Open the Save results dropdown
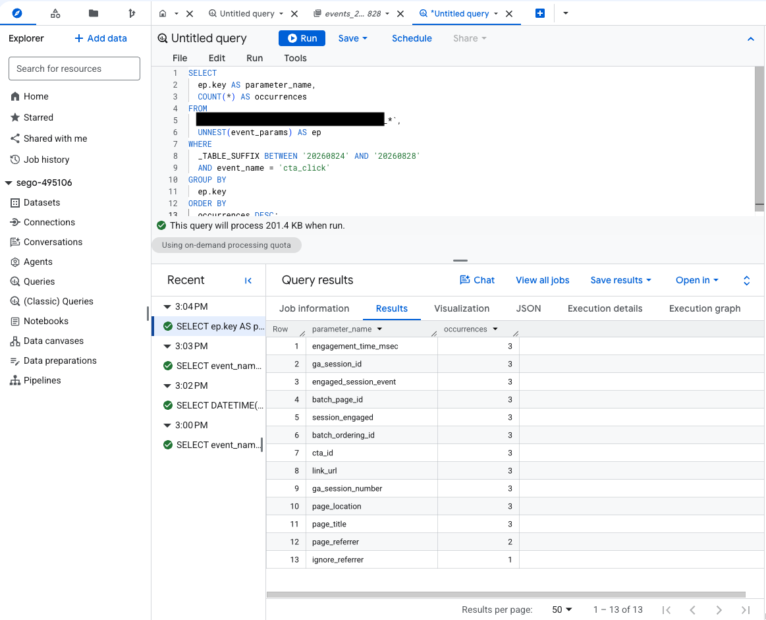The height and width of the screenshot is (620, 766). click(620, 280)
